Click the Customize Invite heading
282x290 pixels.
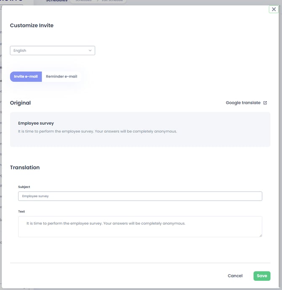pos(32,25)
